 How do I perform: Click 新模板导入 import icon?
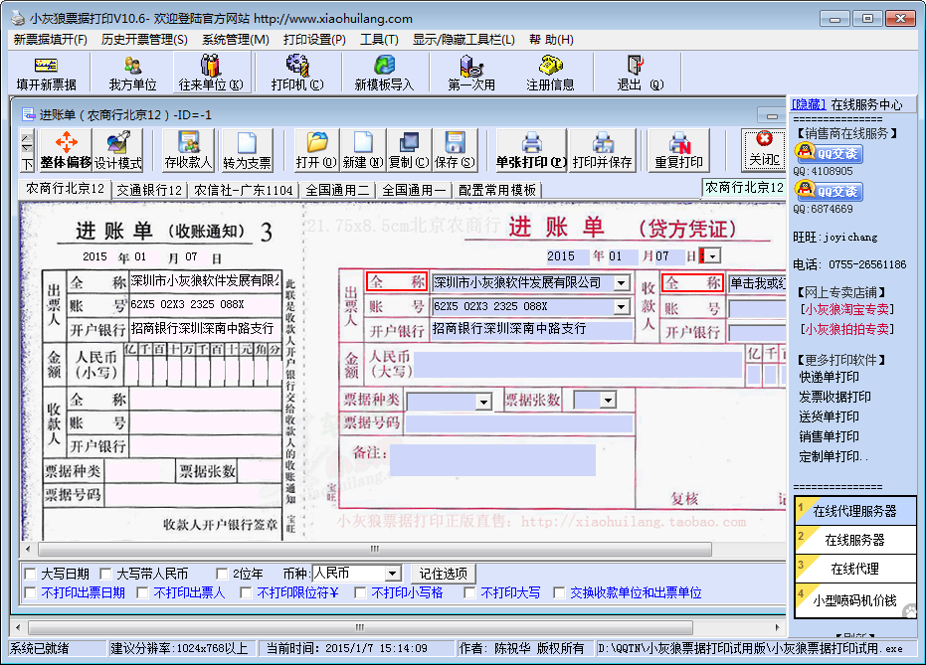(383, 74)
